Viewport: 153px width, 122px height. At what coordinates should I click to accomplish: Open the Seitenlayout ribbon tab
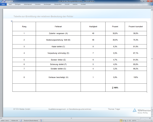coord(28,4)
